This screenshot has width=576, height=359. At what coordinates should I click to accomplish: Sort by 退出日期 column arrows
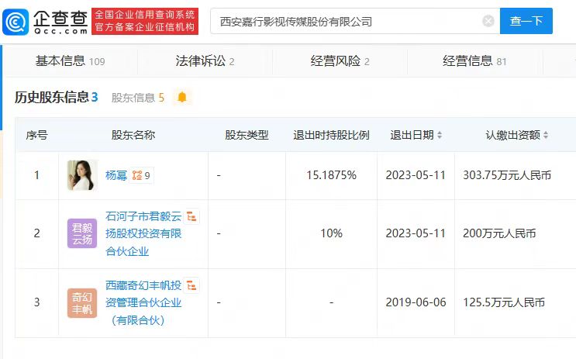click(440, 135)
